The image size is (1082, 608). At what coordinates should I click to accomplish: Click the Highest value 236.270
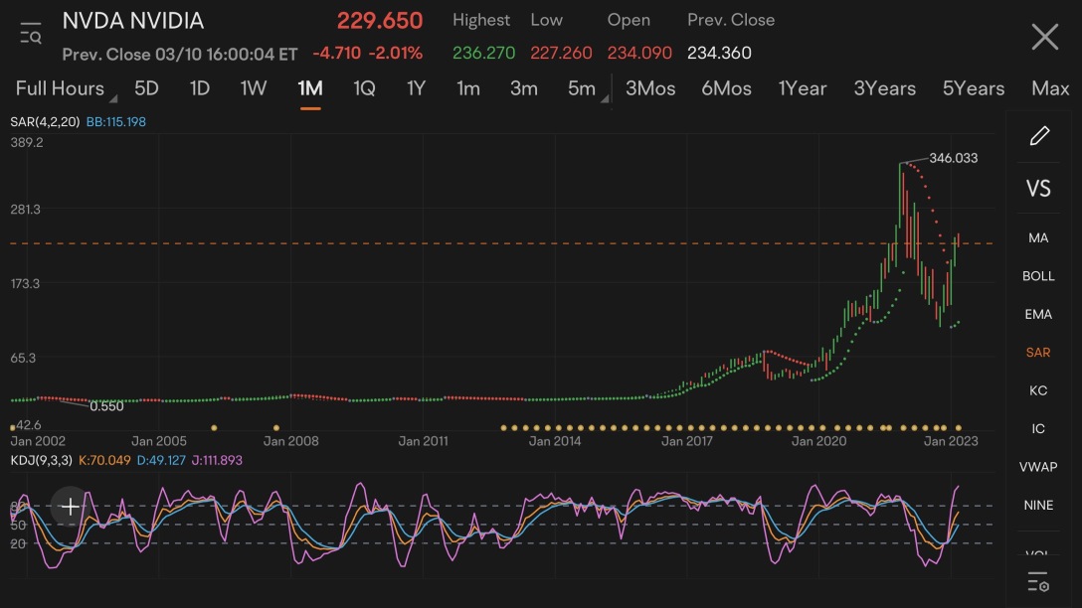(483, 53)
